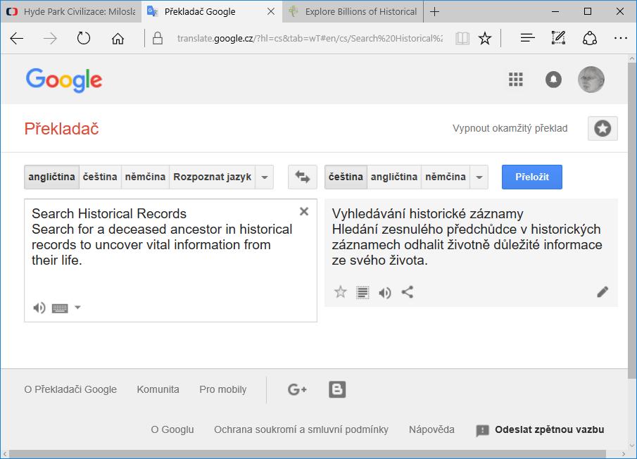Viewport: 637px width, 459px height.
Task: Open the browser Hub icon
Action: [527, 38]
